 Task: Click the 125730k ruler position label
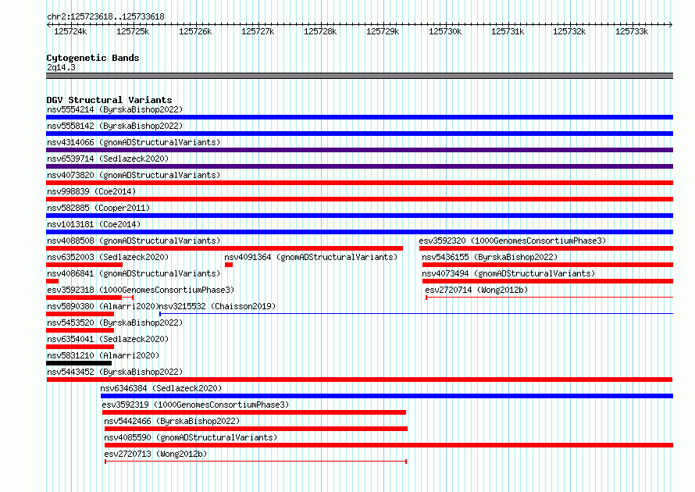pyautogui.click(x=445, y=31)
